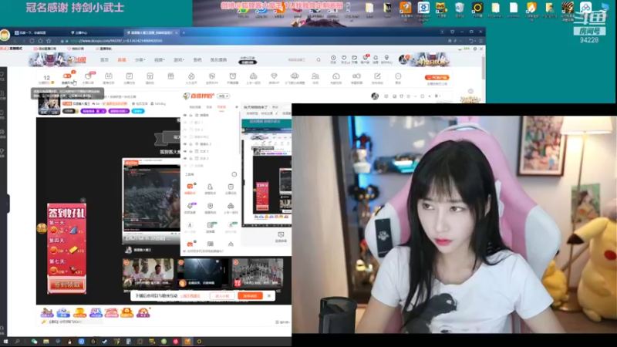Click the person icon in stream toolbox
The image size is (617, 347).
pos(210,187)
